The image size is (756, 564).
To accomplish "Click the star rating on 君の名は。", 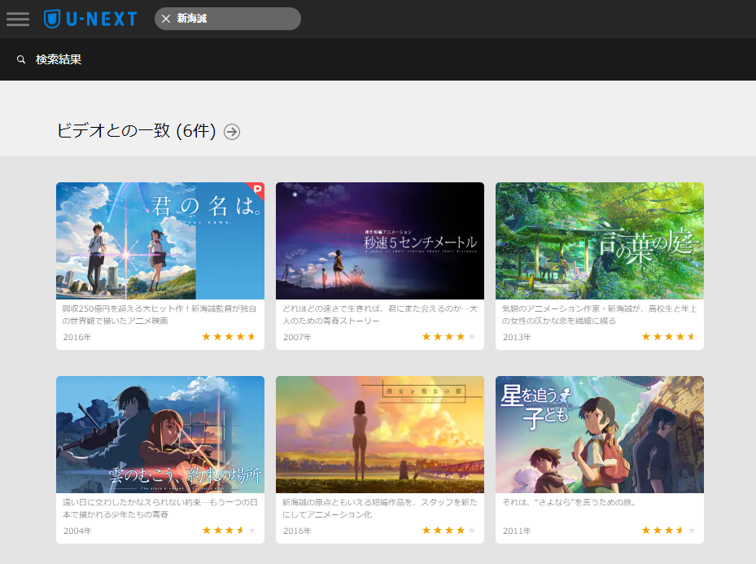I will pos(229,336).
